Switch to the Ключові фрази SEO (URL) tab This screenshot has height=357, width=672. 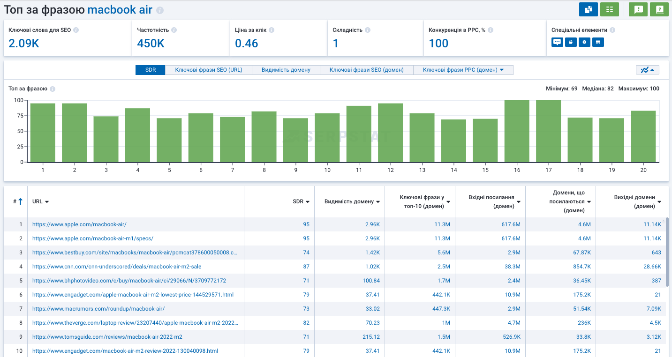(x=209, y=70)
